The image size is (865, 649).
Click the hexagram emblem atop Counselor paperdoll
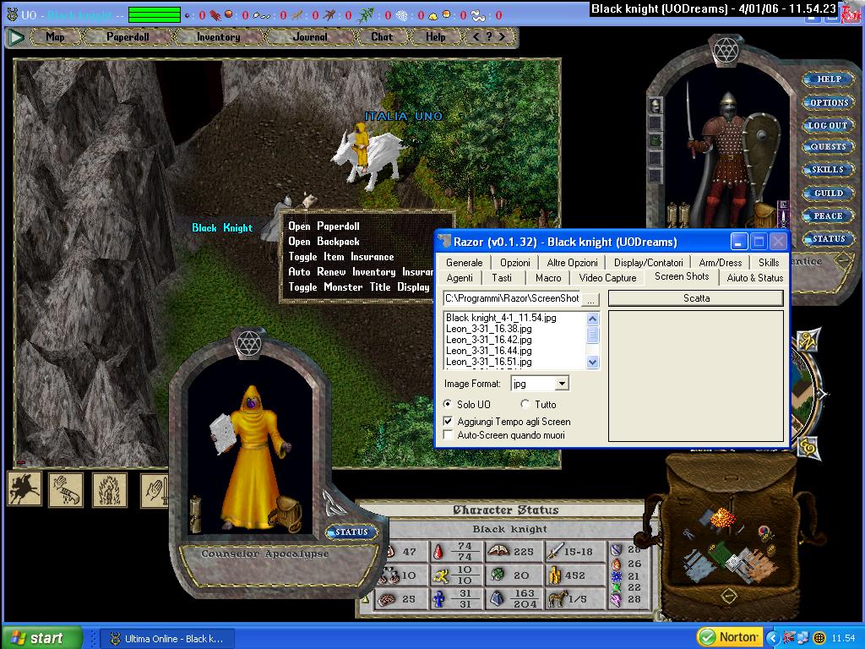tap(248, 344)
